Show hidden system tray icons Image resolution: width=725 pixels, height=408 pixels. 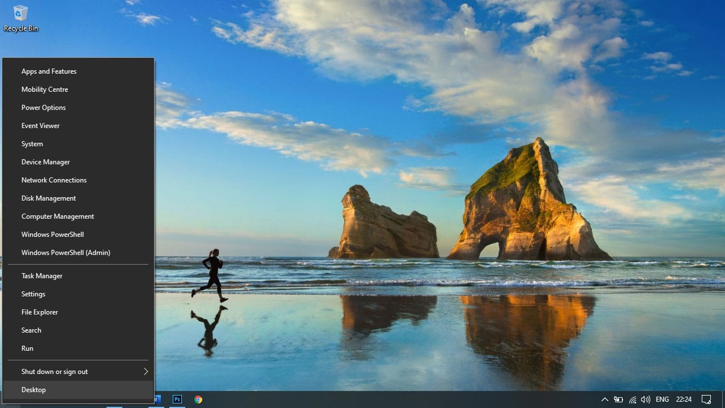tap(604, 399)
